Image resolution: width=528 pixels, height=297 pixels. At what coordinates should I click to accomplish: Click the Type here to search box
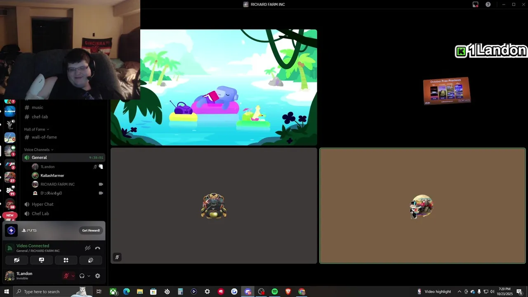(53, 292)
